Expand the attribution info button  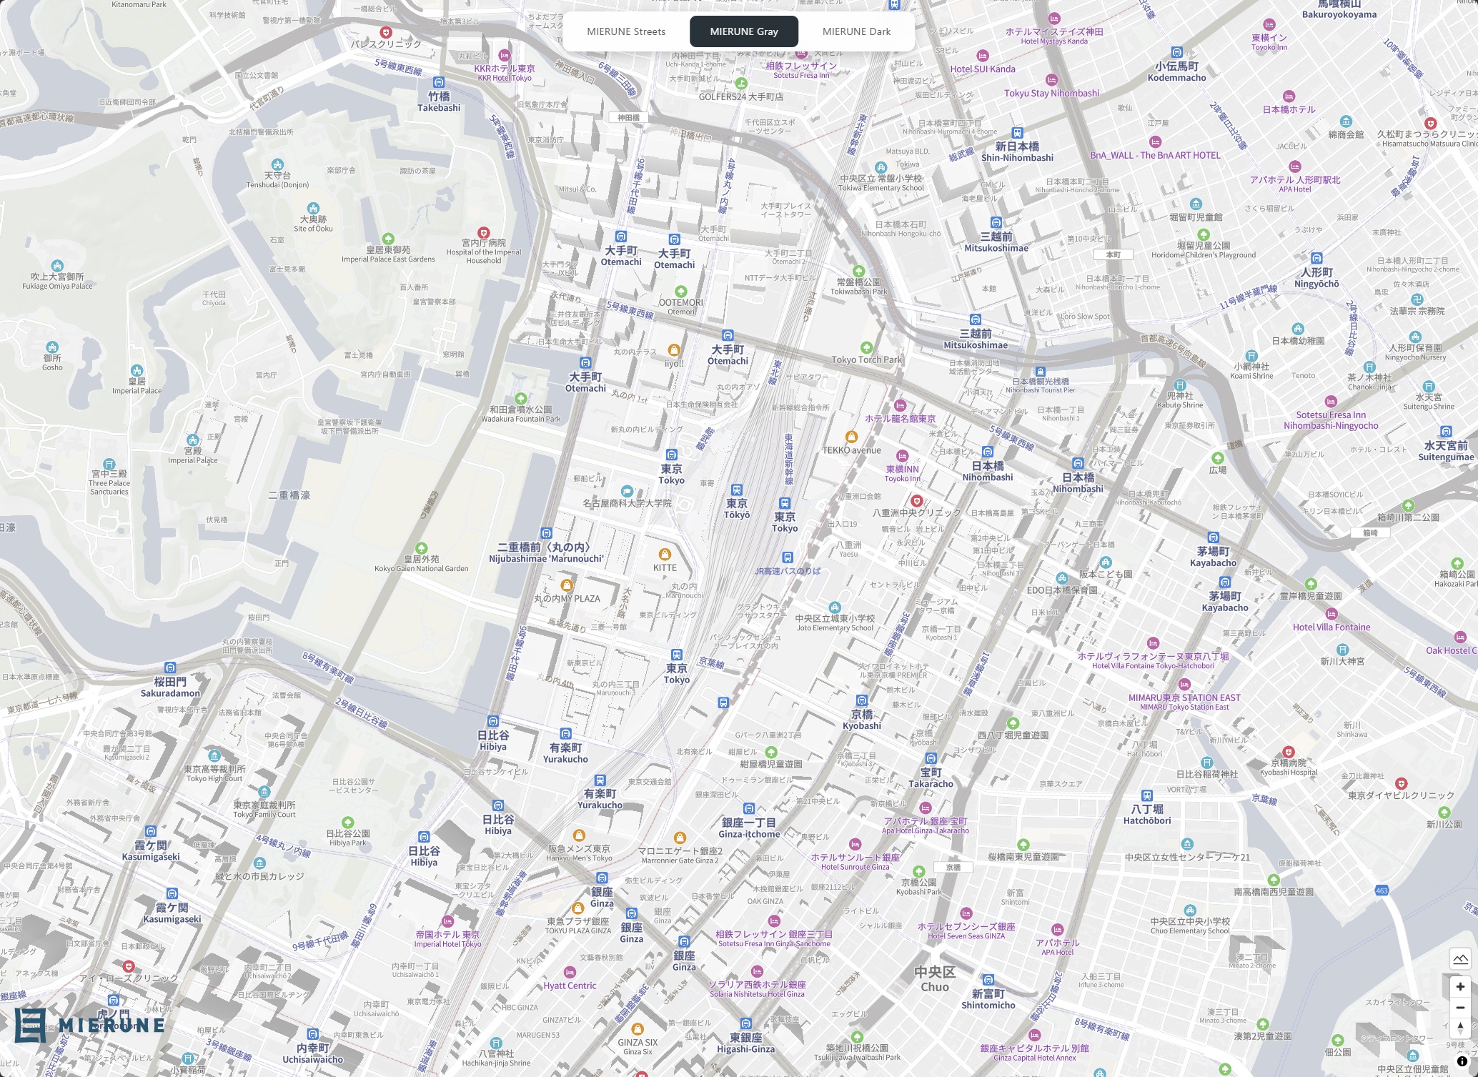pos(1462,1061)
